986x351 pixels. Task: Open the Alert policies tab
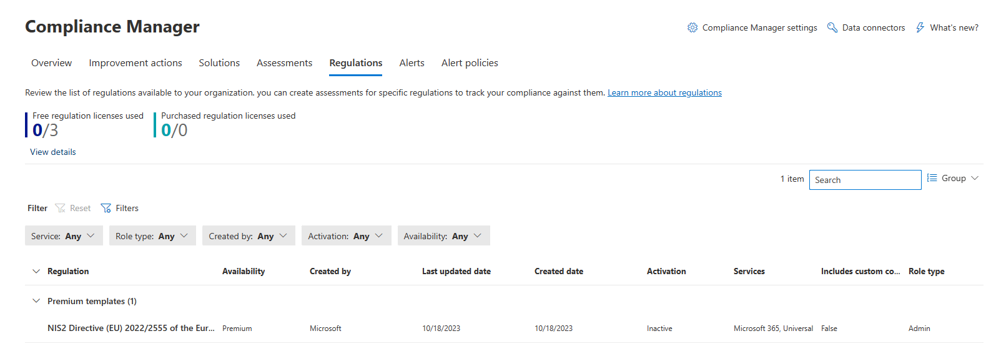(470, 63)
